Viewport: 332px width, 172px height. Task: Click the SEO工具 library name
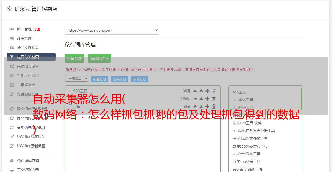click(80, 91)
